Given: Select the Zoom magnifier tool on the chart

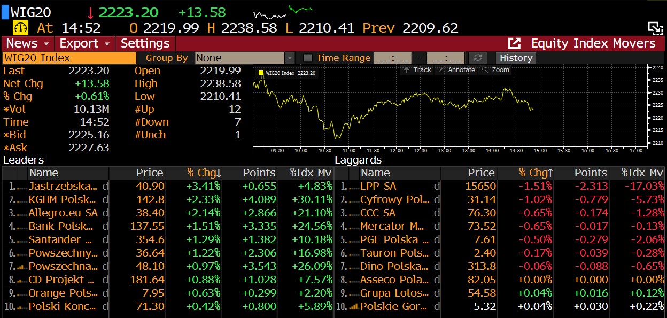Looking at the screenshot, I should pyautogui.click(x=495, y=70).
